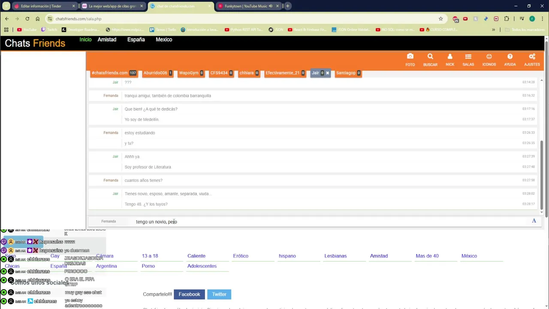
Task: Switch to #chatsfriends.com room tab
Action: (x=114, y=73)
